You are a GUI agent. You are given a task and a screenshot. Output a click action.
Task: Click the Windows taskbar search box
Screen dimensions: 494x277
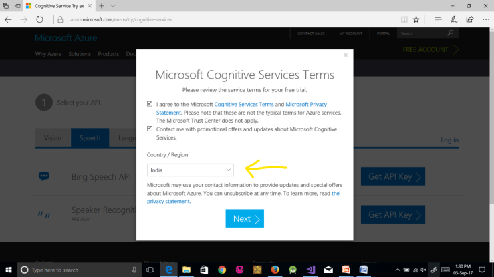[x=77, y=270]
